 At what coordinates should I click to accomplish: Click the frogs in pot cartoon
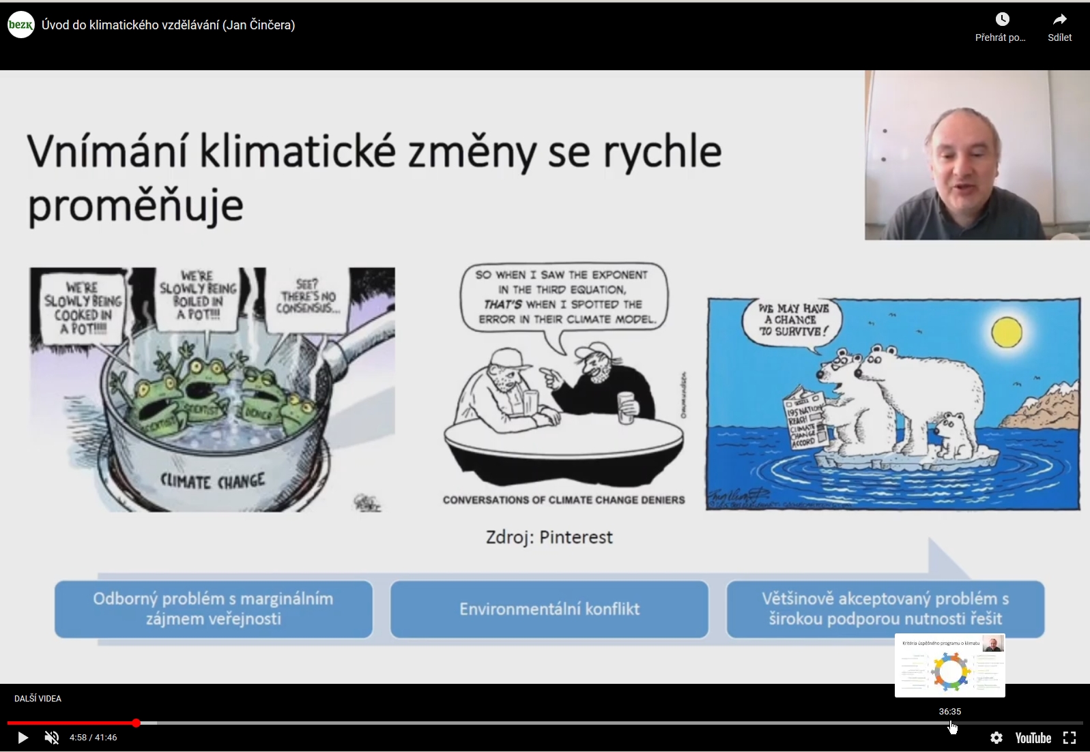tap(212, 389)
